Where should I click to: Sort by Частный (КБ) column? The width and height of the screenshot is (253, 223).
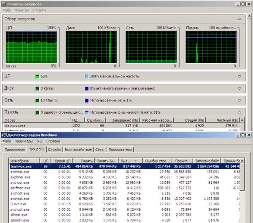[x=223, y=120]
